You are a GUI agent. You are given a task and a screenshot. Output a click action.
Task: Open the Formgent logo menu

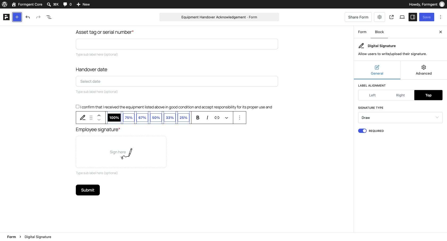click(6, 17)
